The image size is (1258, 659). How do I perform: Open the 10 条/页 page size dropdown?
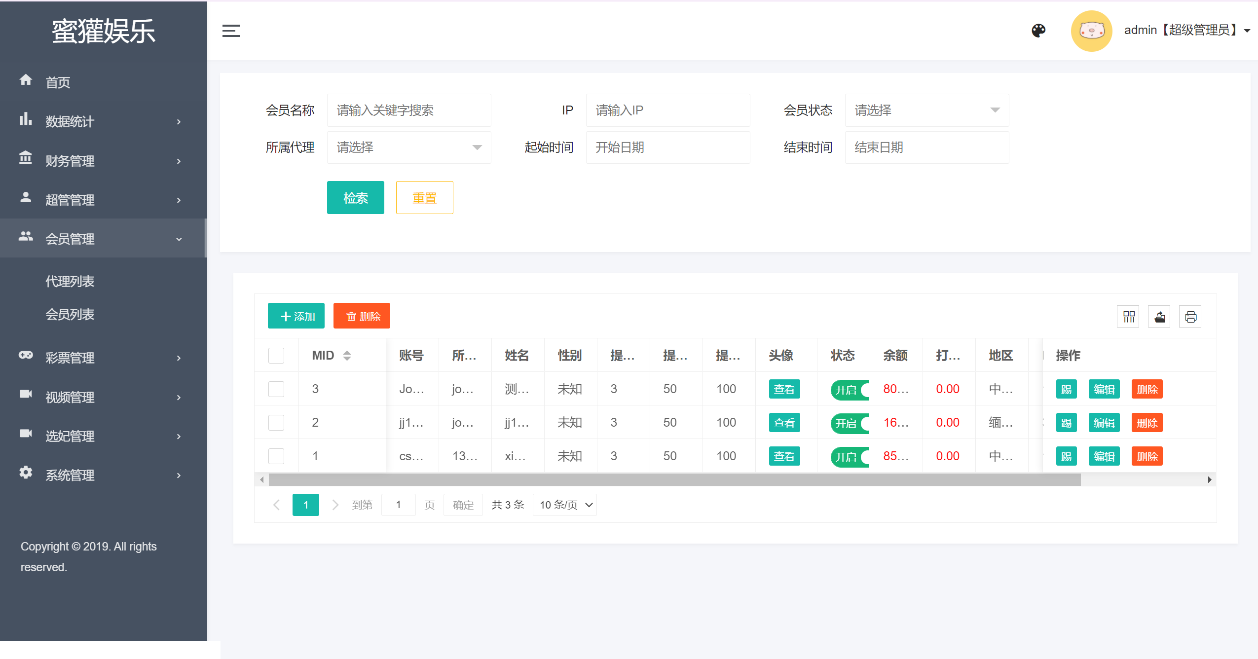(564, 505)
